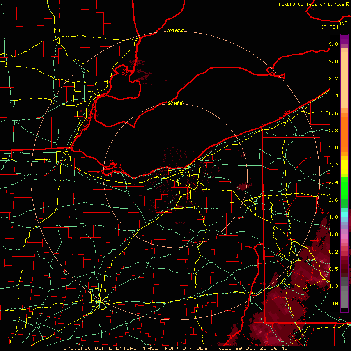
Task: Click the TH threshold label
Action: (x=335, y=304)
